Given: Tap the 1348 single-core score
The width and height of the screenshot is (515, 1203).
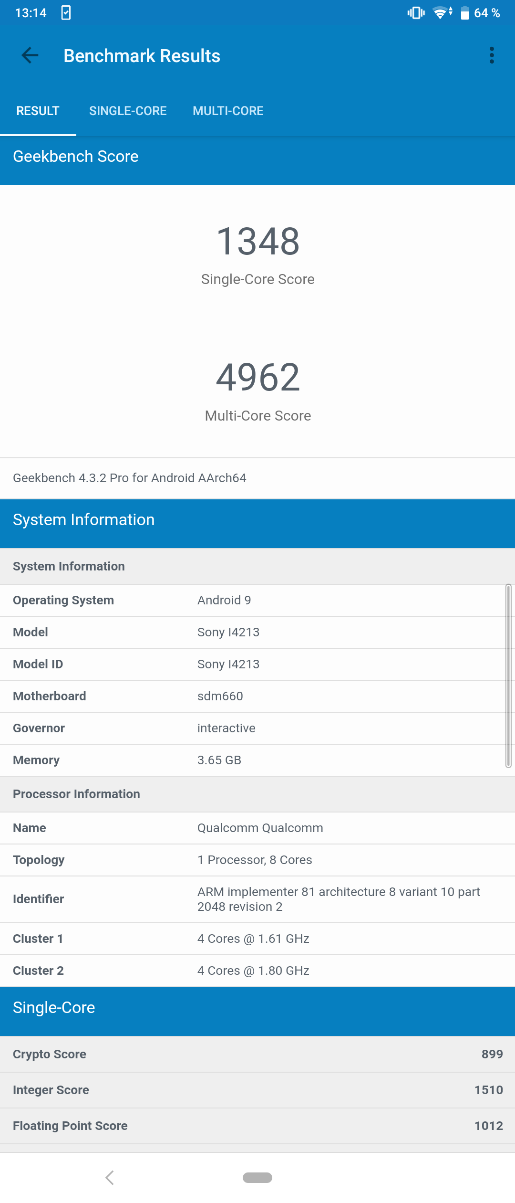Looking at the screenshot, I should (258, 242).
